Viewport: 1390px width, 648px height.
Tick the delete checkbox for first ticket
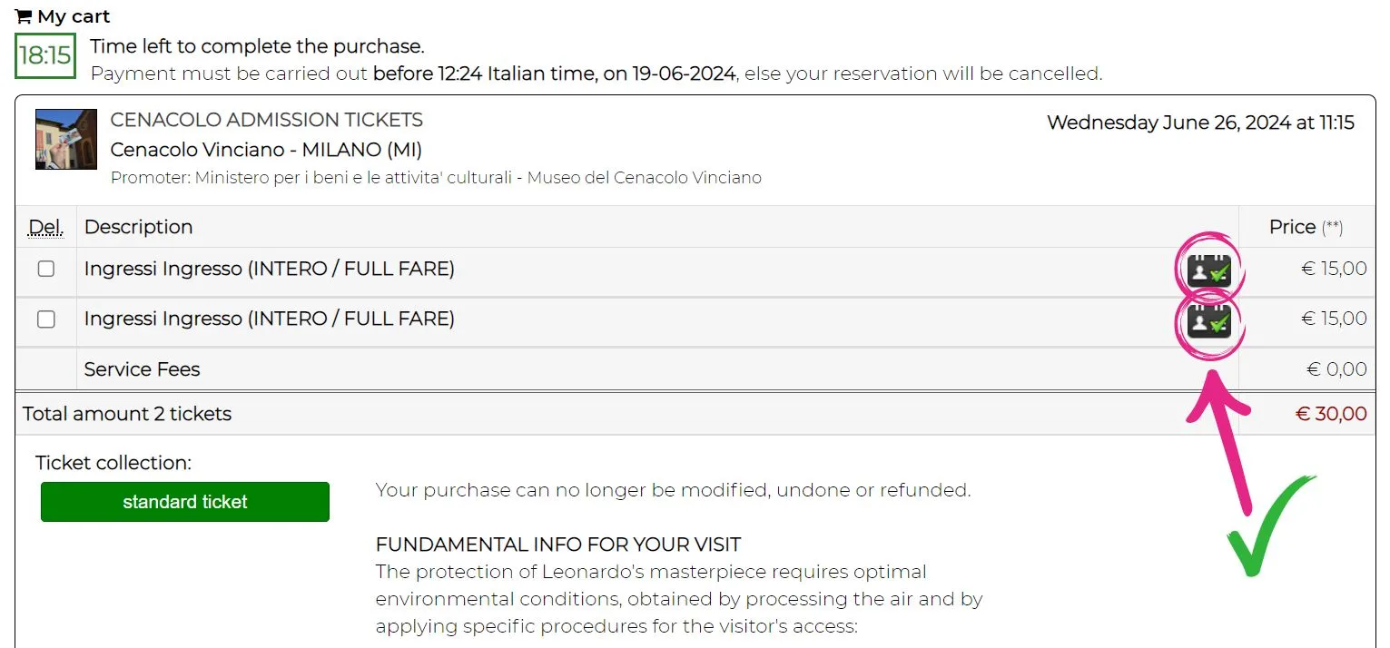pos(46,269)
